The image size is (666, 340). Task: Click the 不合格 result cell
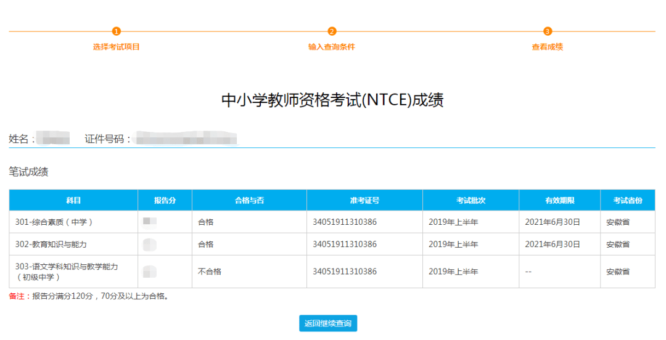coord(210,272)
